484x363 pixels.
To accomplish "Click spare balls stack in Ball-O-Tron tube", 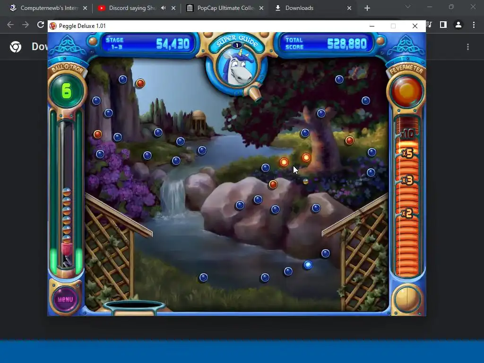I will click(67, 216).
